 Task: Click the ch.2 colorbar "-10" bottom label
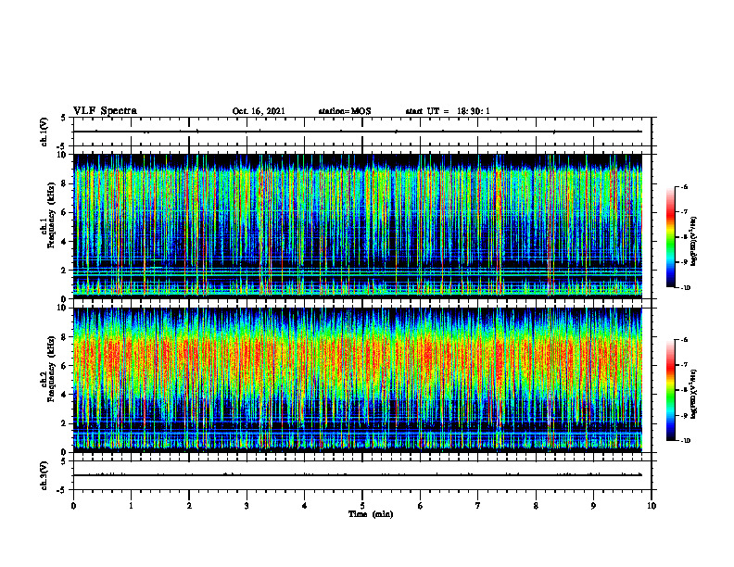click(685, 441)
